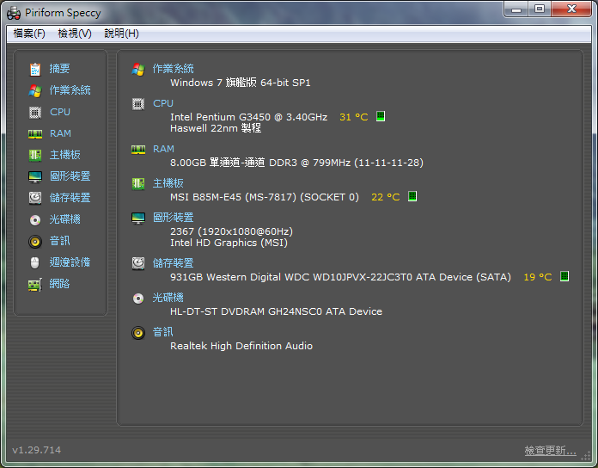Open 音訊 heading link in summary
The image size is (598, 468).
tap(163, 332)
